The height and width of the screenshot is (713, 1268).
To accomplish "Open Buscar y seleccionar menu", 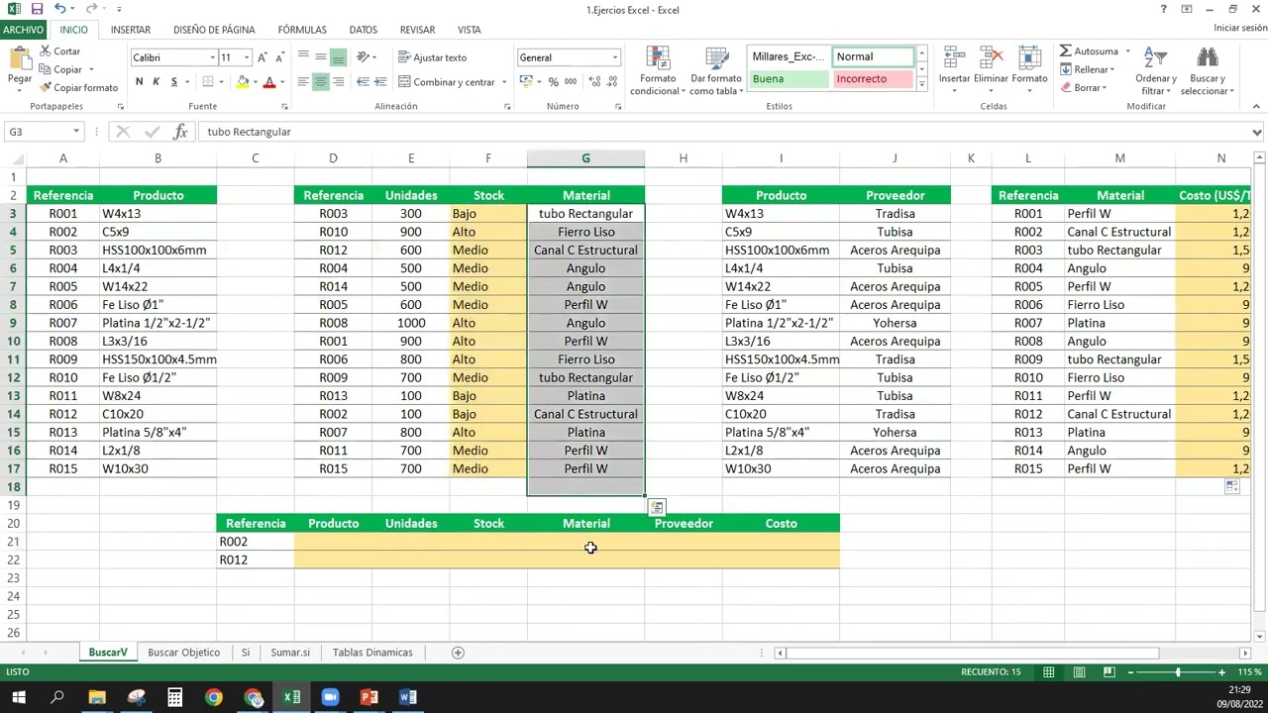I will pos(1207,71).
